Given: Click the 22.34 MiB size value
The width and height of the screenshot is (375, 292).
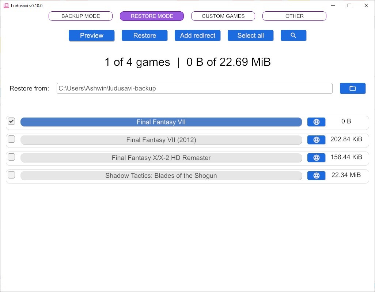Looking at the screenshot, I should click(x=346, y=175).
